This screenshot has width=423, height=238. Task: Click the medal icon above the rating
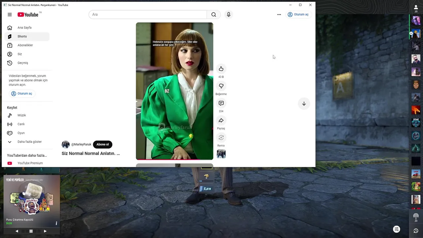207,177
